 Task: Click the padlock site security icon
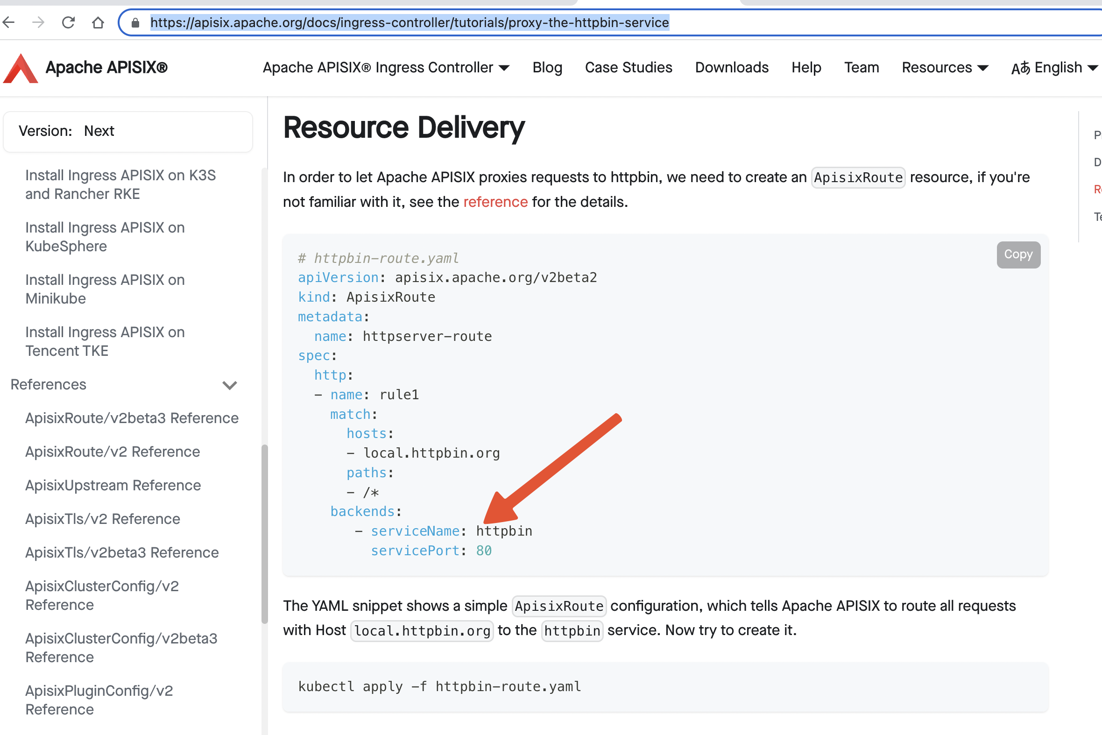(135, 22)
